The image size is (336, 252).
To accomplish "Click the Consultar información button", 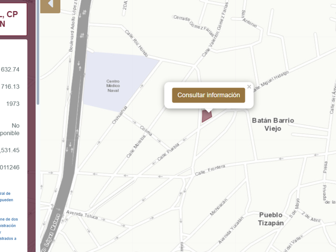I will (x=208, y=95).
